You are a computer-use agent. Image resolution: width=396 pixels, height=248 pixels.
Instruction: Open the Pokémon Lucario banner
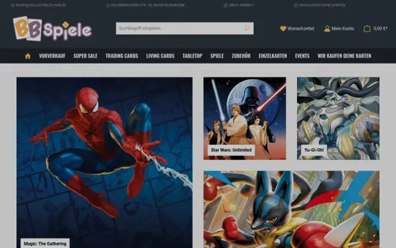pyautogui.click(x=292, y=209)
